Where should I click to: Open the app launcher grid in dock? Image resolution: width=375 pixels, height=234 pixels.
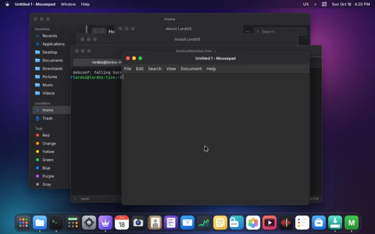coord(23,223)
